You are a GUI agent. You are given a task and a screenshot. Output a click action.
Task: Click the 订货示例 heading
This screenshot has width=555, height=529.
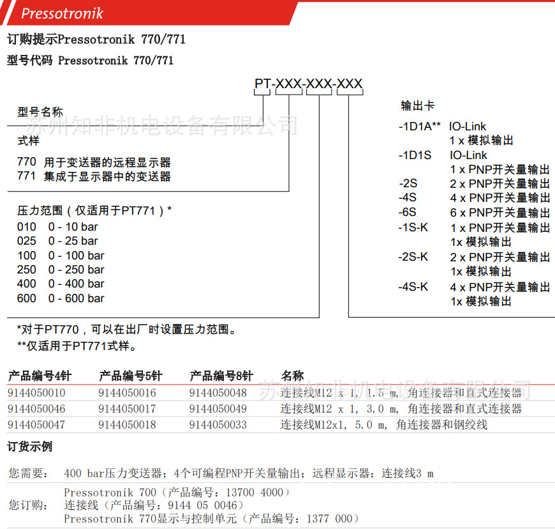(30, 447)
